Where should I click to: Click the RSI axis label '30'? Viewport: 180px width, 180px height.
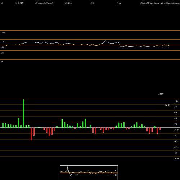[x=3, y=53]
